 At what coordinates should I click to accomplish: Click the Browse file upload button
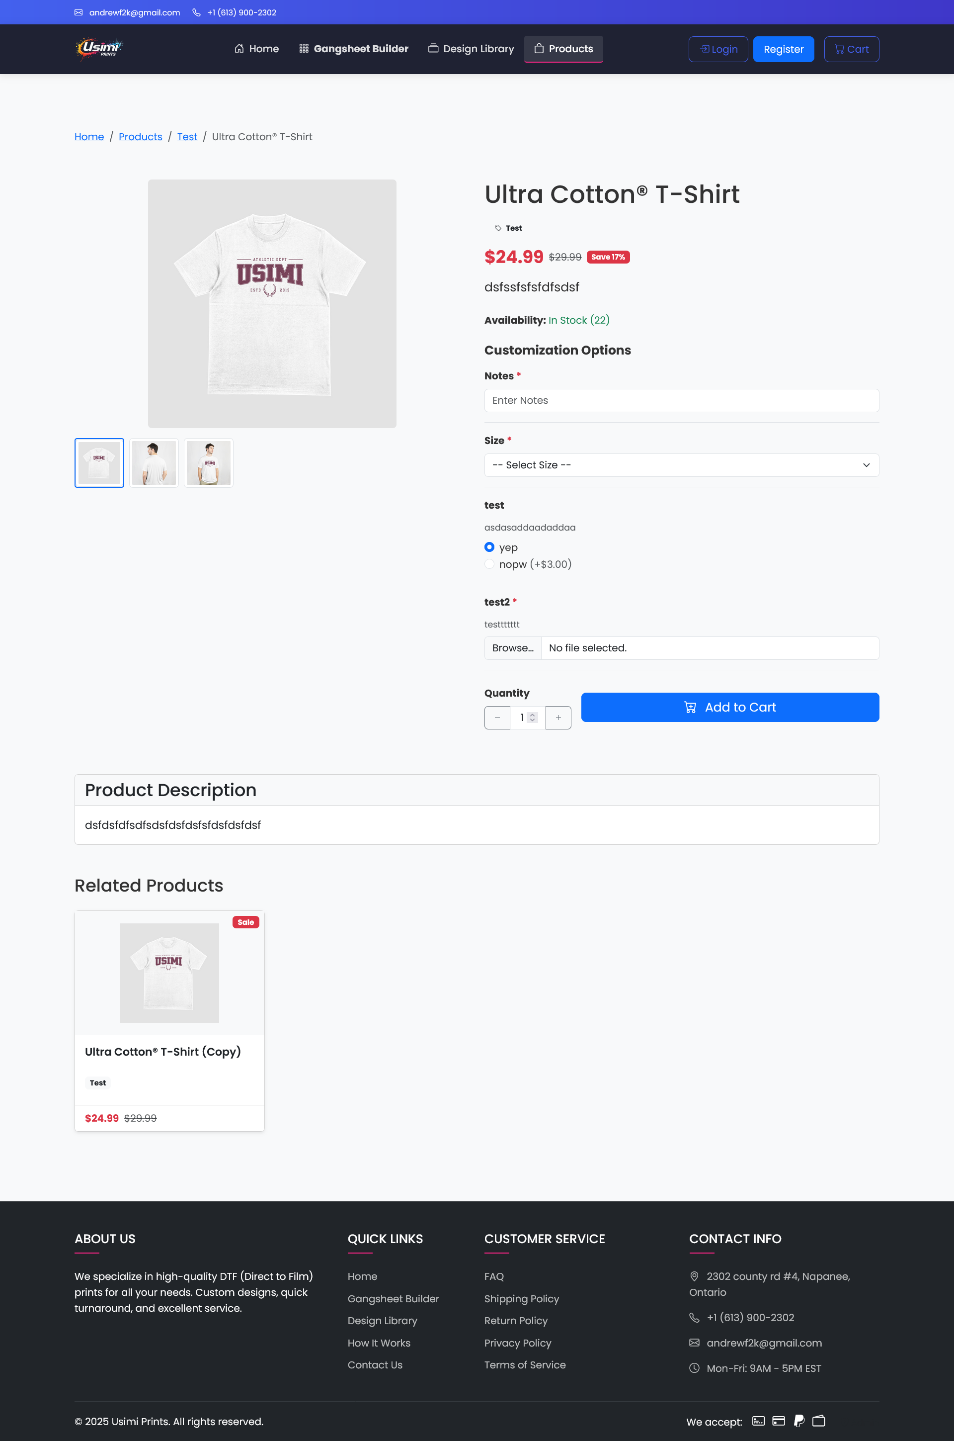tap(512, 648)
